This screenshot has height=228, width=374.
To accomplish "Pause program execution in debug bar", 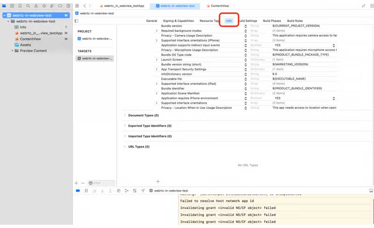I will [86, 191].
